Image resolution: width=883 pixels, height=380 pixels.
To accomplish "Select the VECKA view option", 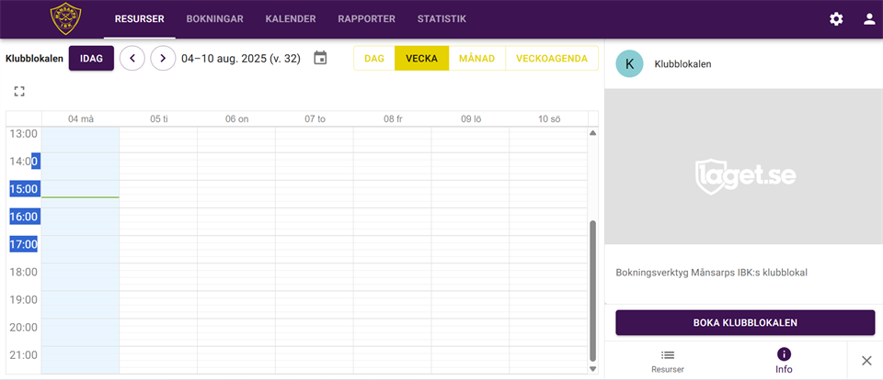I will pyautogui.click(x=421, y=59).
